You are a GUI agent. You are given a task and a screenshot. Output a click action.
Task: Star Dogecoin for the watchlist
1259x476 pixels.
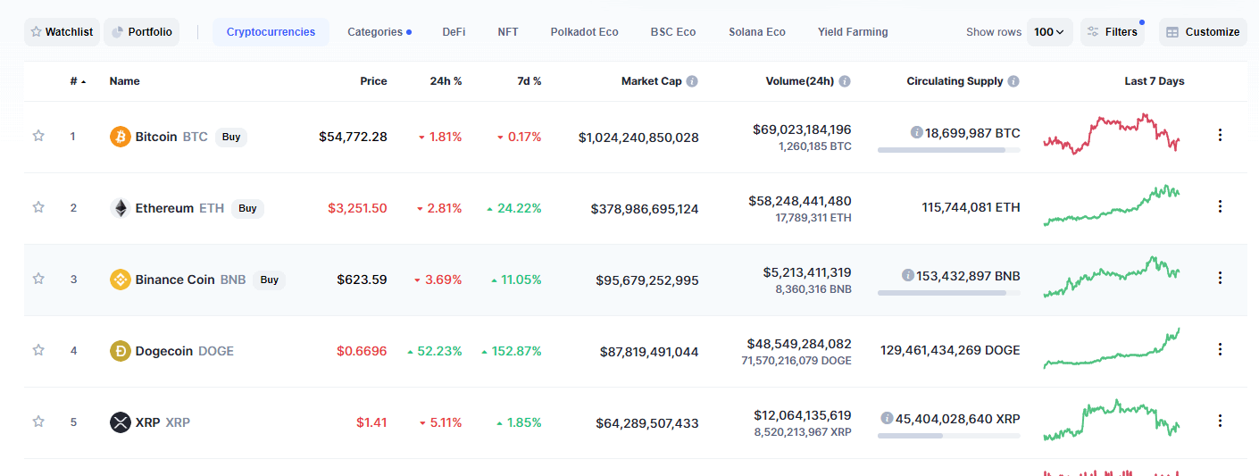(38, 350)
